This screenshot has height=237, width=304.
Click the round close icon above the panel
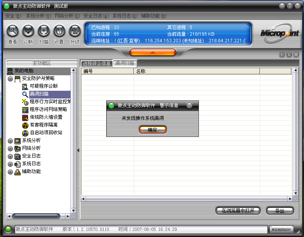(x=296, y=55)
